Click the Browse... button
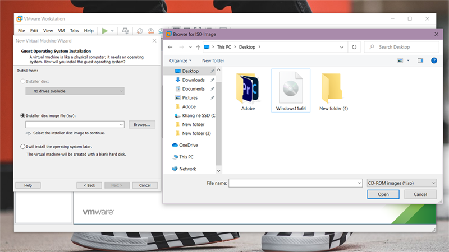The width and height of the screenshot is (449, 252). coord(141,124)
